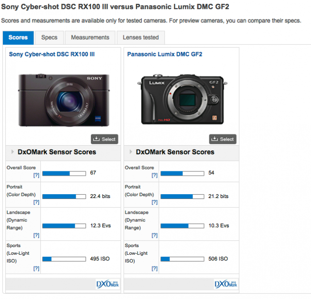The width and height of the screenshot is (311, 299).
Task: Click the Panasonic '54' overall score value
Action: coord(211,173)
